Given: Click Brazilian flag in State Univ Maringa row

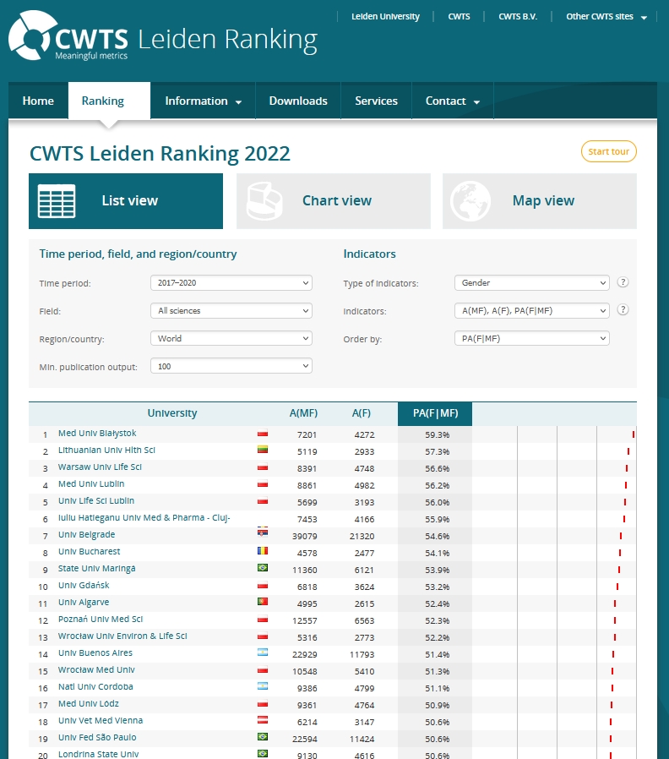Looking at the screenshot, I should click(263, 567).
